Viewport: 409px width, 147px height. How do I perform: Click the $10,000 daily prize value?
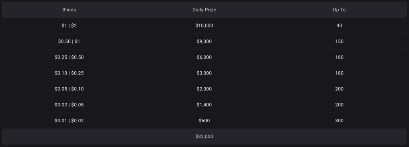pos(204,25)
